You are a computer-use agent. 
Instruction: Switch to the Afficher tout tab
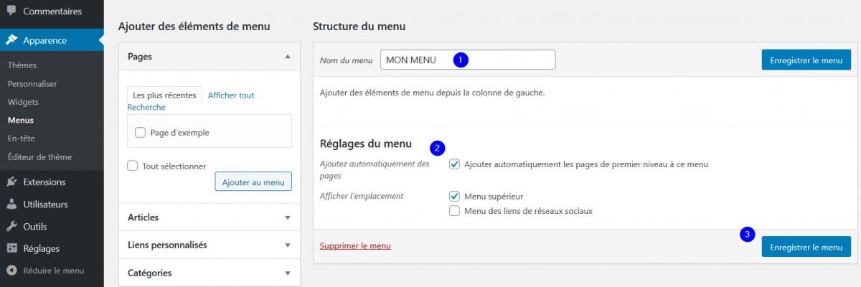pyautogui.click(x=231, y=95)
